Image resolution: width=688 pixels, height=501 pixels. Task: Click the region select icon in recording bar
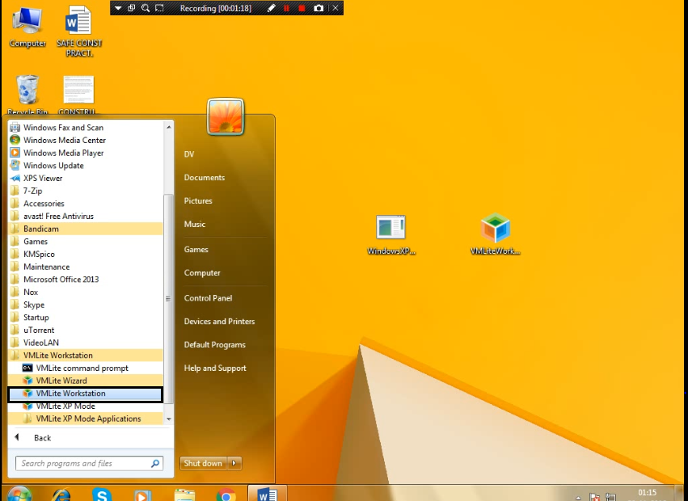tap(160, 8)
